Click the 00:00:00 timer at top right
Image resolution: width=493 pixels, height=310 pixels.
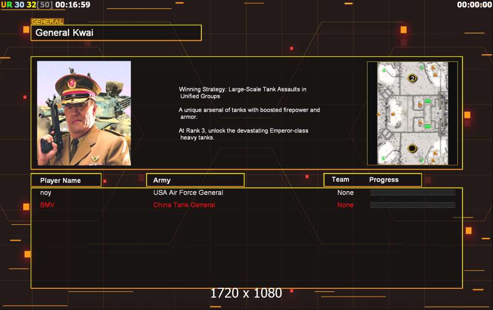tap(474, 5)
